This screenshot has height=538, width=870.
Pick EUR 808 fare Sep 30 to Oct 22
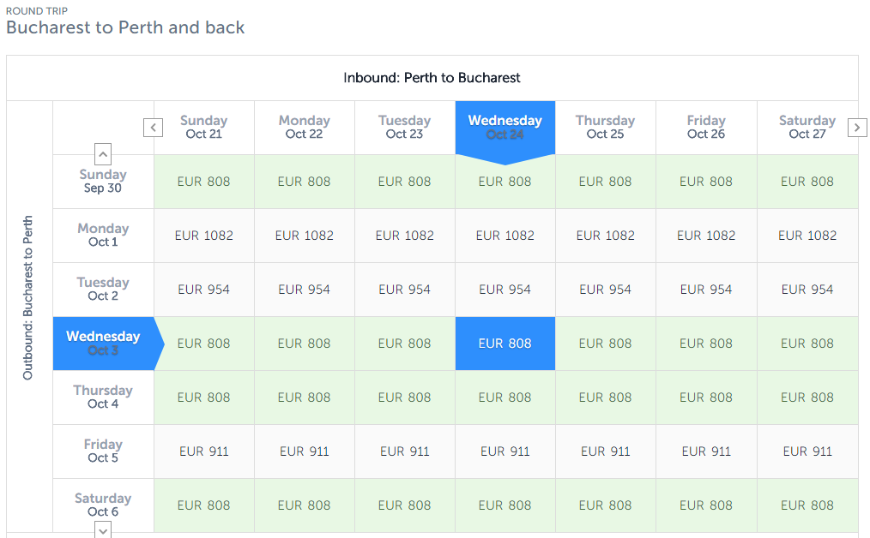click(x=304, y=181)
